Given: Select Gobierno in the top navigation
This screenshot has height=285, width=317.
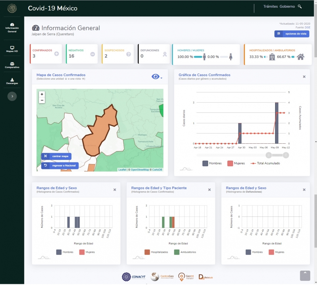Looking at the screenshot, I should pyautogui.click(x=287, y=7).
